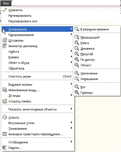Expand the Орбита submenu arrow
The height and width of the screenshot is (152, 121).
coord(71,51)
